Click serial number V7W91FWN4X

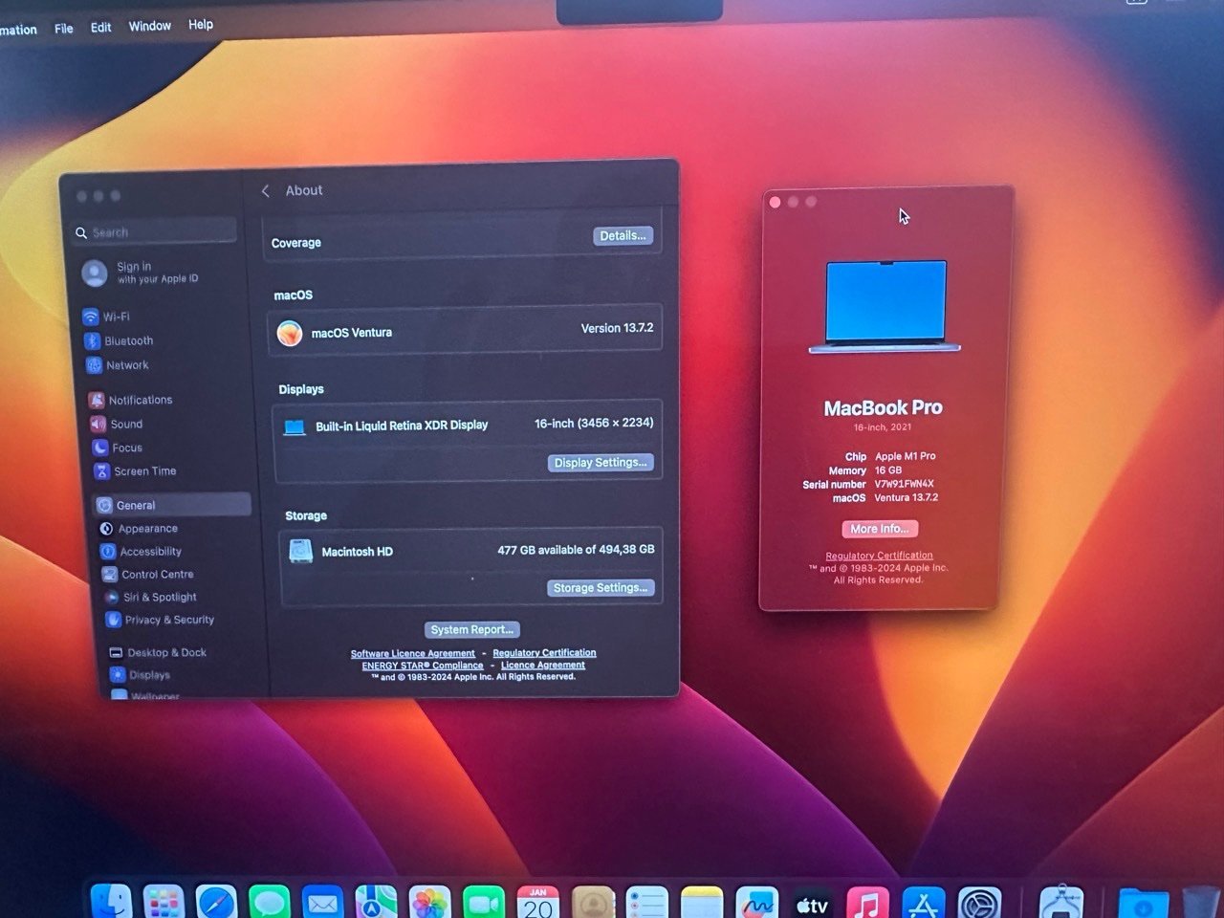click(905, 484)
